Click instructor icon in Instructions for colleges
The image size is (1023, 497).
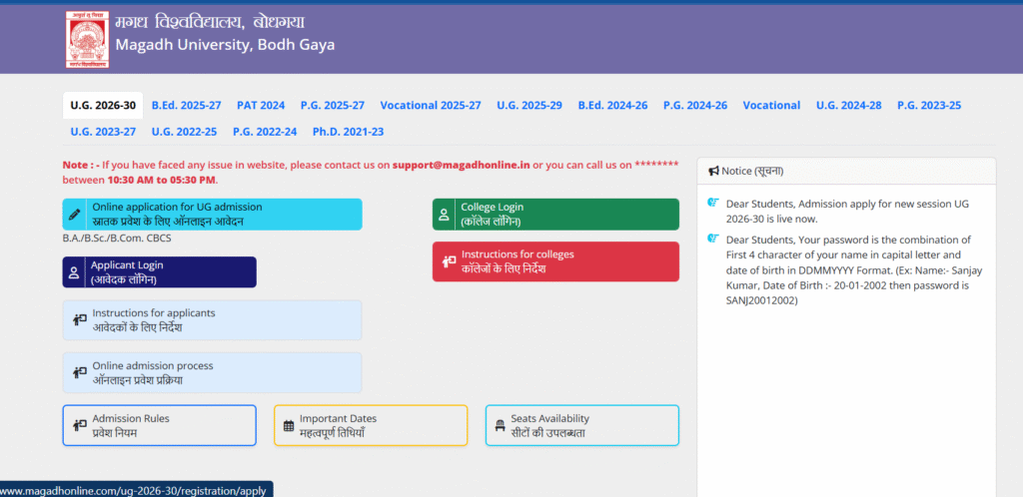coord(449,261)
